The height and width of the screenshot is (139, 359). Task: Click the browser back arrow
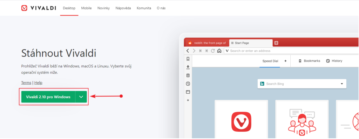tap(188, 51)
